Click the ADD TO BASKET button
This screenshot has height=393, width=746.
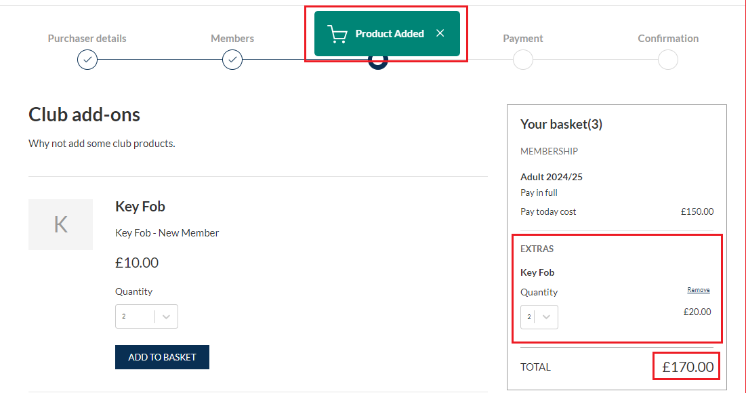tap(162, 357)
